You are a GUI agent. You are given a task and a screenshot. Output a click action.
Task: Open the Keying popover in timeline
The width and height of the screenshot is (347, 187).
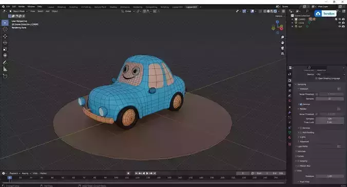[x=26, y=173]
